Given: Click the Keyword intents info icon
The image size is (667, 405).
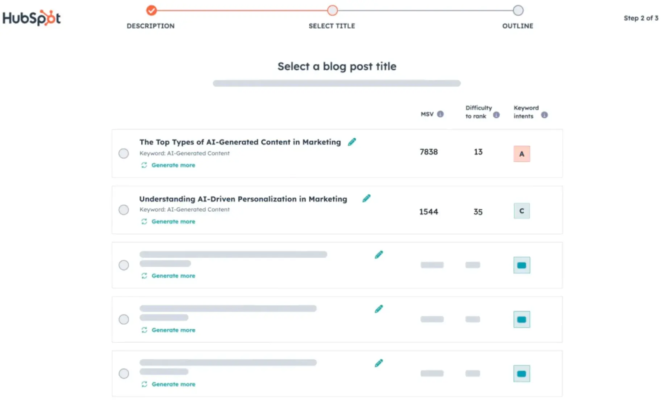Looking at the screenshot, I should tap(544, 115).
